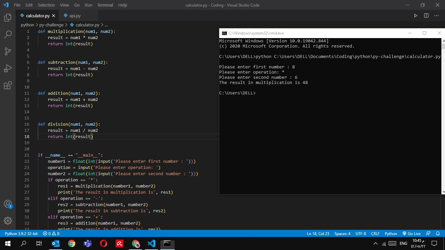
Task: Click Go Live in the status bar
Action: [411, 234]
